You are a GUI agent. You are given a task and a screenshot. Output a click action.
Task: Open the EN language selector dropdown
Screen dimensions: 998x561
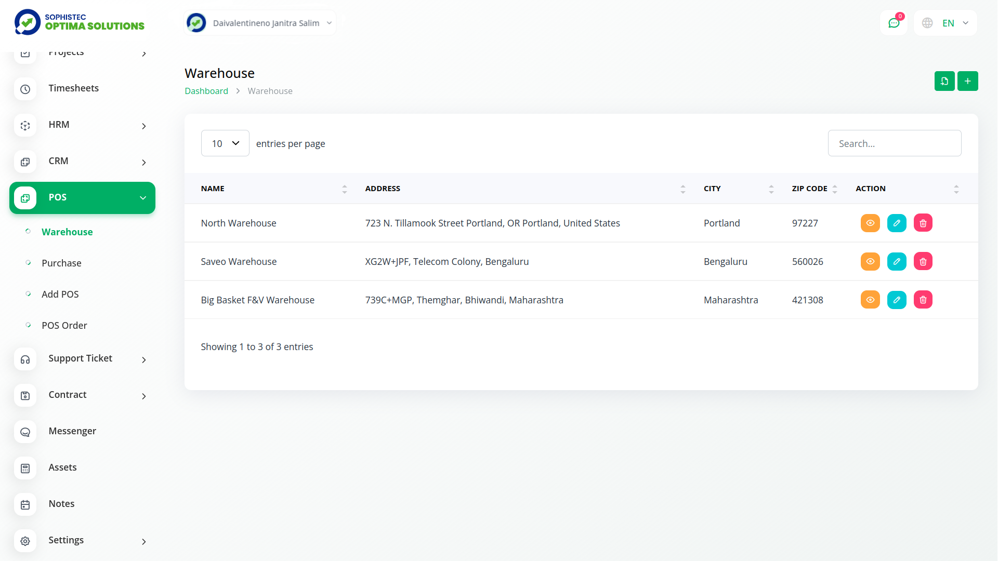(946, 23)
